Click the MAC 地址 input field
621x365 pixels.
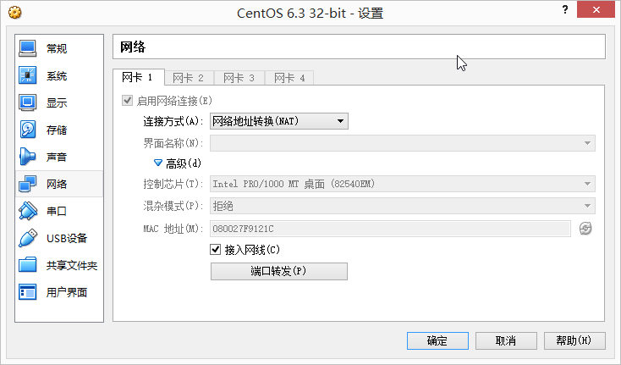point(389,229)
